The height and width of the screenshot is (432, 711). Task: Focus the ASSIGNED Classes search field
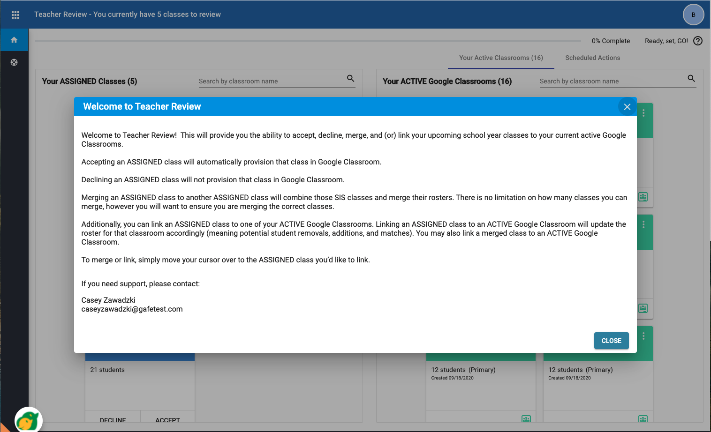click(271, 81)
